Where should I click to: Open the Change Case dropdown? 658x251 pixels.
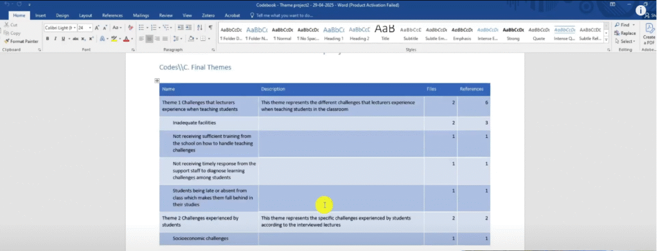[117, 28]
